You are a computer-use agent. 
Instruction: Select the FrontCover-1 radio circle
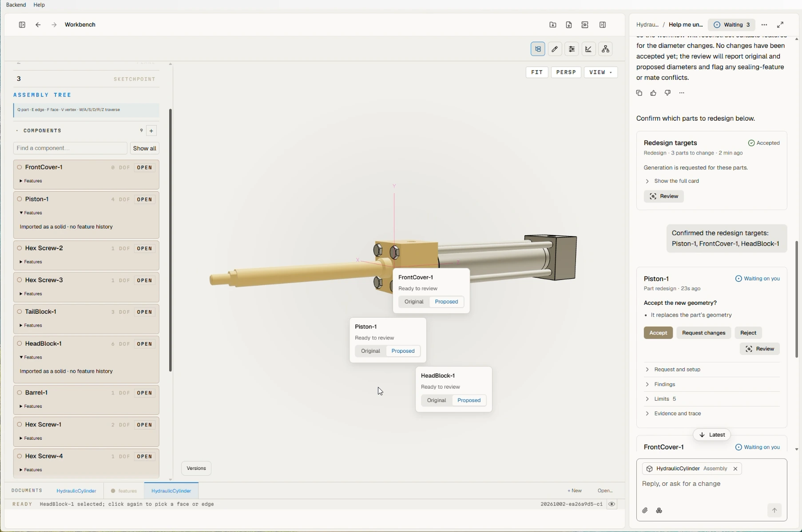pos(20,167)
